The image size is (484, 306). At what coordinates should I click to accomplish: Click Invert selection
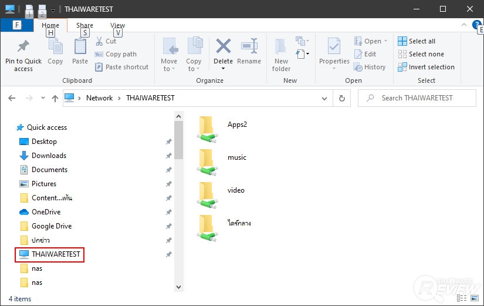tap(426, 67)
